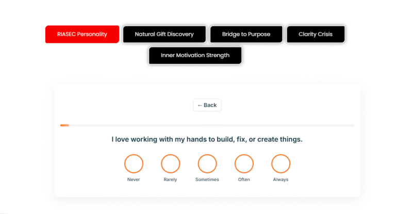The width and height of the screenshot is (396, 214).
Task: Click the Never text label
Action: point(134,180)
